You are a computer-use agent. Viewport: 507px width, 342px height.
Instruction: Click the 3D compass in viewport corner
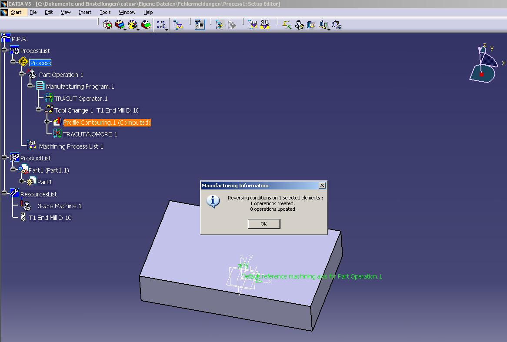pos(484,64)
